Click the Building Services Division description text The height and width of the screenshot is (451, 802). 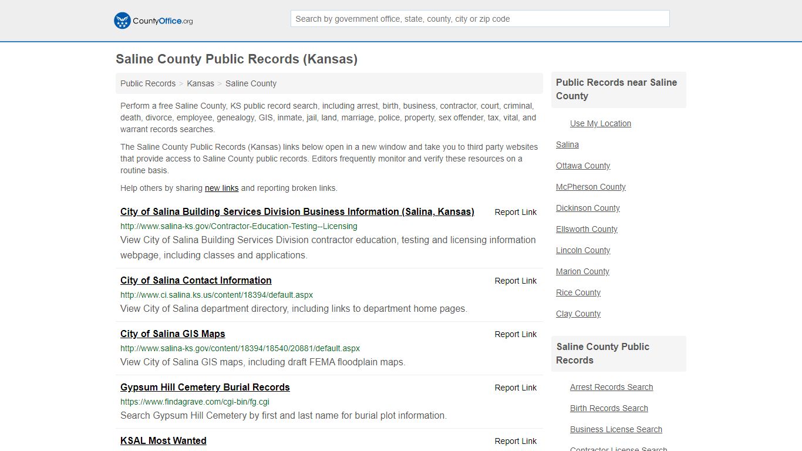(x=328, y=248)
